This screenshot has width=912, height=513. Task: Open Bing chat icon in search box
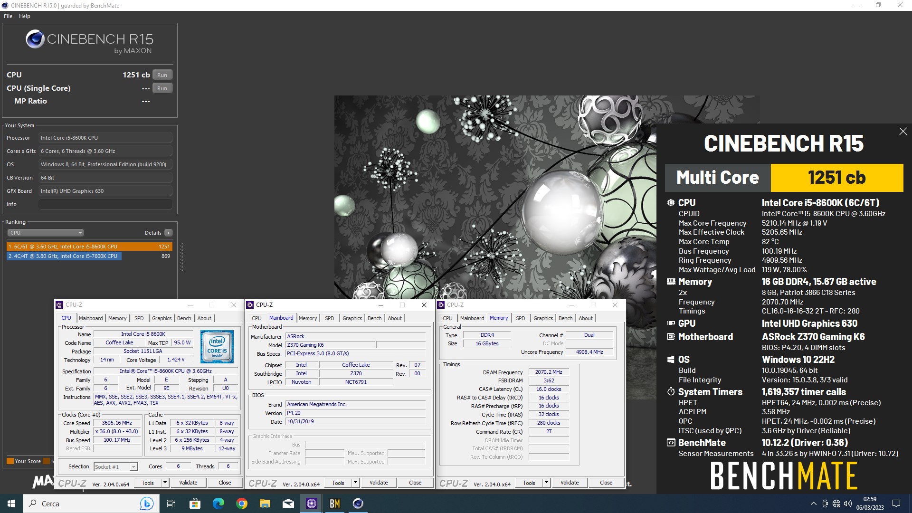click(x=146, y=503)
